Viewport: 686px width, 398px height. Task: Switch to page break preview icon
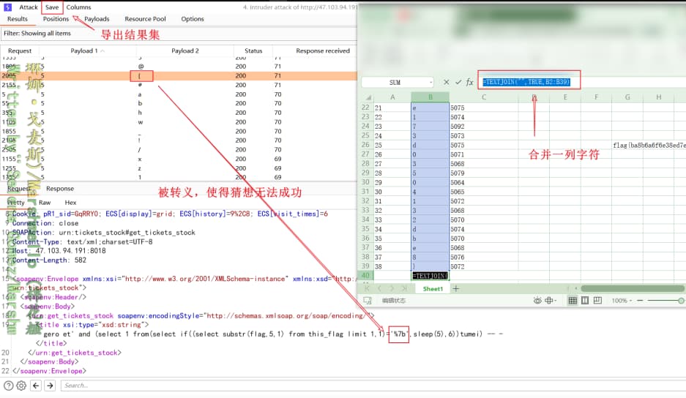click(x=597, y=301)
